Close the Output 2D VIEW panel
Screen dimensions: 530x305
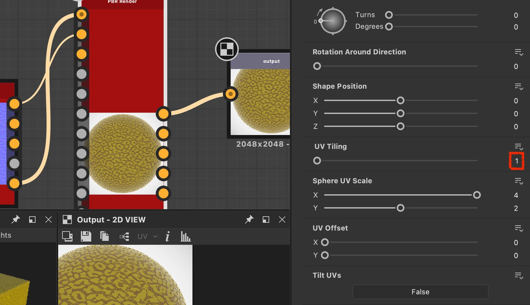[282, 220]
